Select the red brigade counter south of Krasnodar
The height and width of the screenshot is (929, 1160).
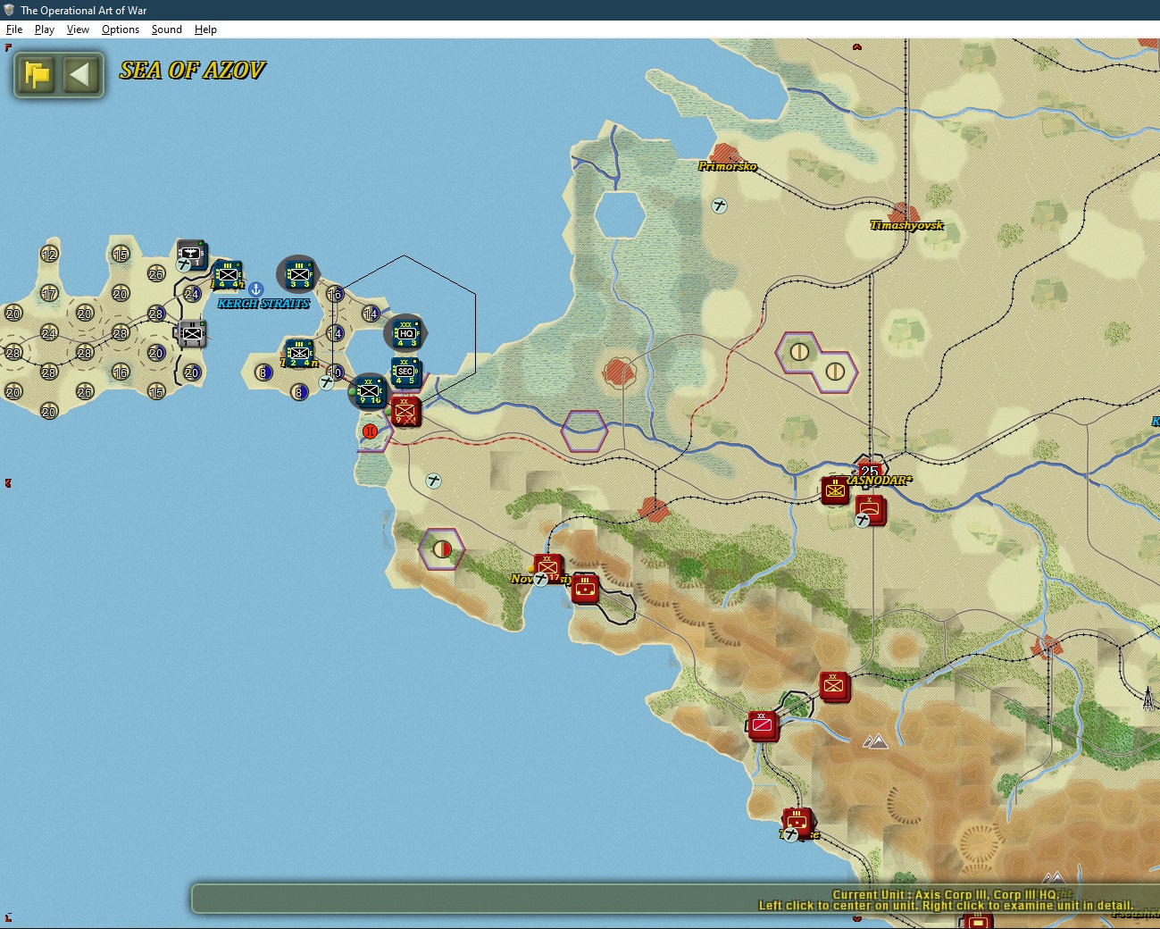(x=870, y=510)
